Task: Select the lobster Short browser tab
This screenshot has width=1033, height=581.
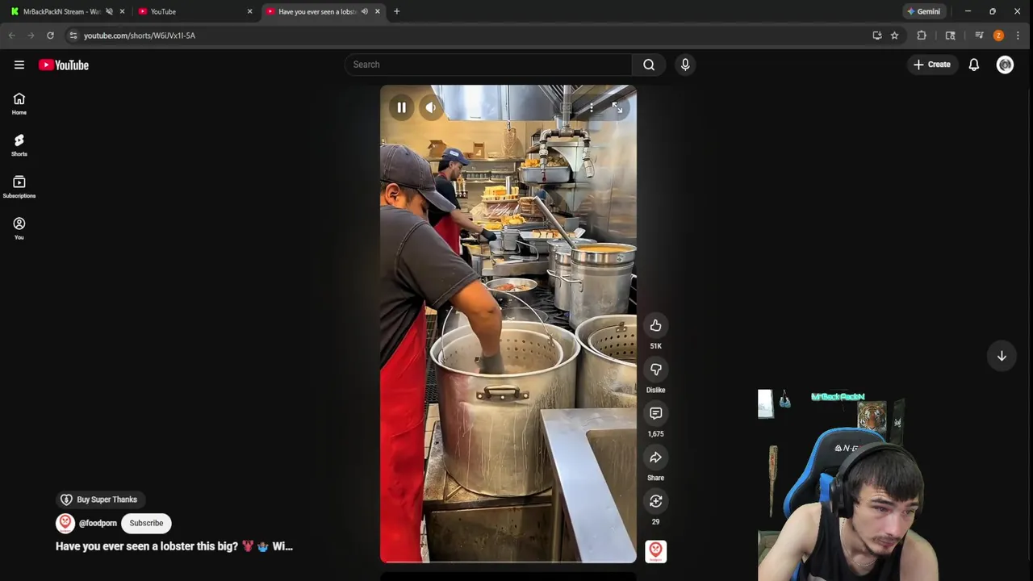Action: [x=316, y=11]
